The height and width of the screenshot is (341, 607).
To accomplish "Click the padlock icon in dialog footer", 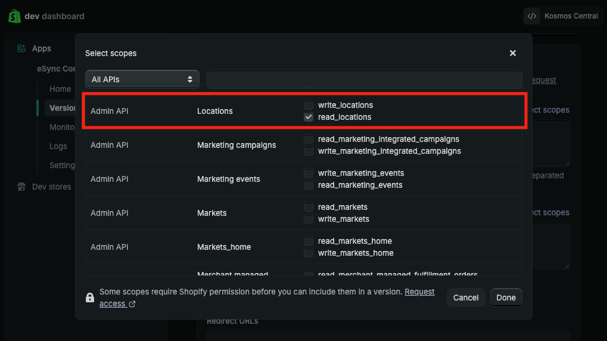I will click(x=90, y=297).
